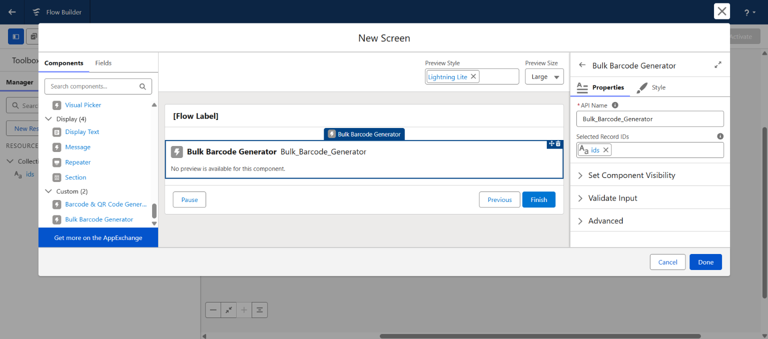Click the Done button
Viewport: 768px width, 339px height.
tap(705, 262)
